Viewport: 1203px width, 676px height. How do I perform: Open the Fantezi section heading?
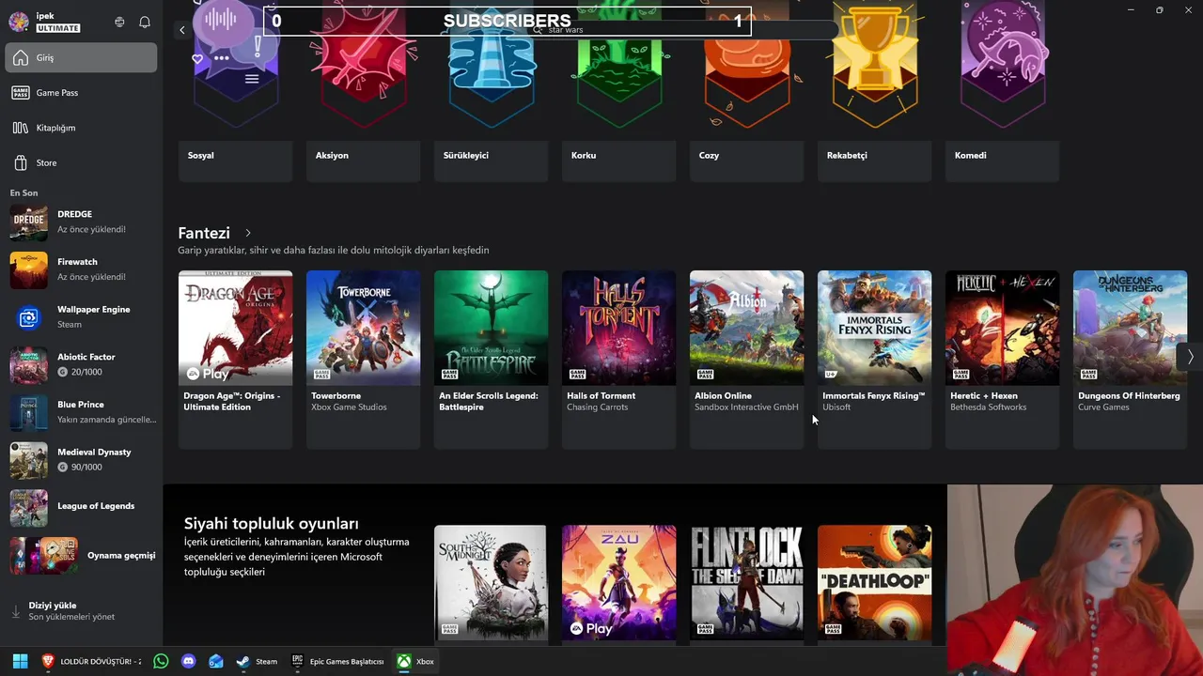coord(204,233)
